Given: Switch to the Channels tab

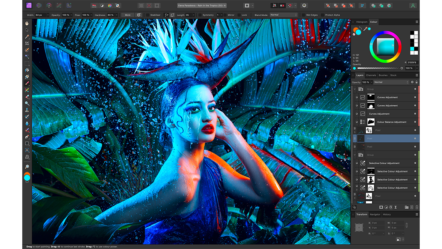Looking at the screenshot, I should point(371,75).
